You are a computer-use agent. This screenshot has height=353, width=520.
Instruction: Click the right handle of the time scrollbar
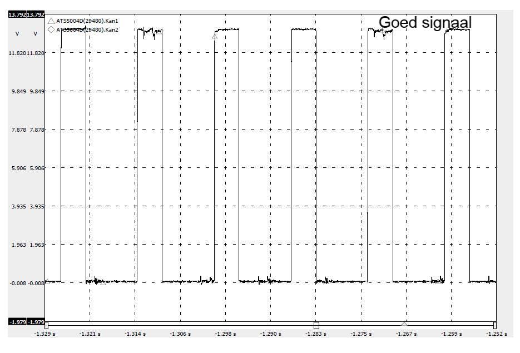pos(494,325)
